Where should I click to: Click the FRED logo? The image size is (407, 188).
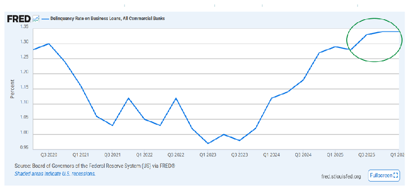pos(19,19)
